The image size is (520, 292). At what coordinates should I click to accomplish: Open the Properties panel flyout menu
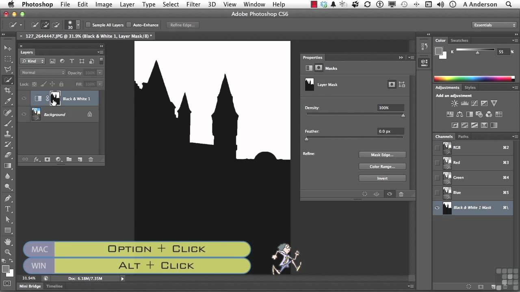click(411, 58)
